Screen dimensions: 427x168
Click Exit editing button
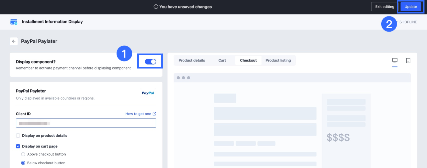tap(385, 7)
